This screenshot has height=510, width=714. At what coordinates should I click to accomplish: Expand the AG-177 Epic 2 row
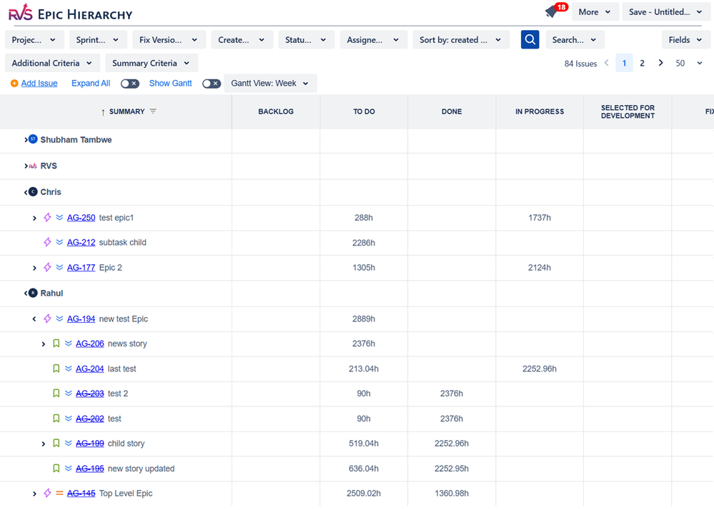tap(34, 268)
